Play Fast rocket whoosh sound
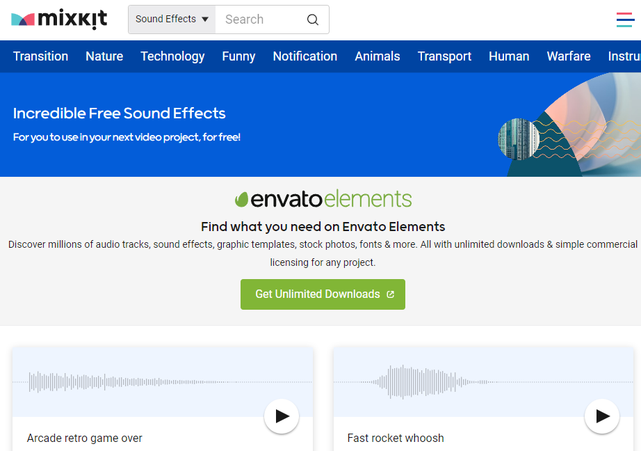 pos(602,416)
